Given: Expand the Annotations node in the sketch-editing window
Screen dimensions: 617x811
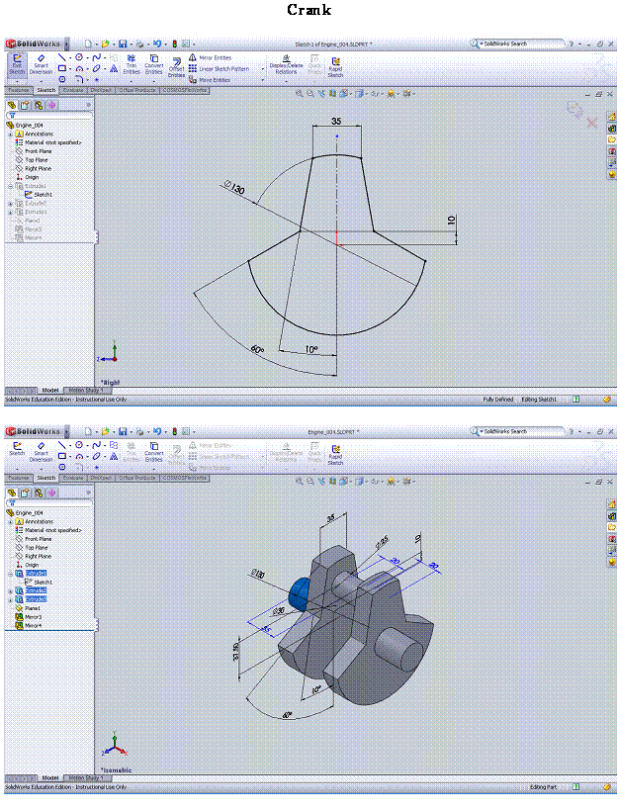Looking at the screenshot, I should 10,134.
